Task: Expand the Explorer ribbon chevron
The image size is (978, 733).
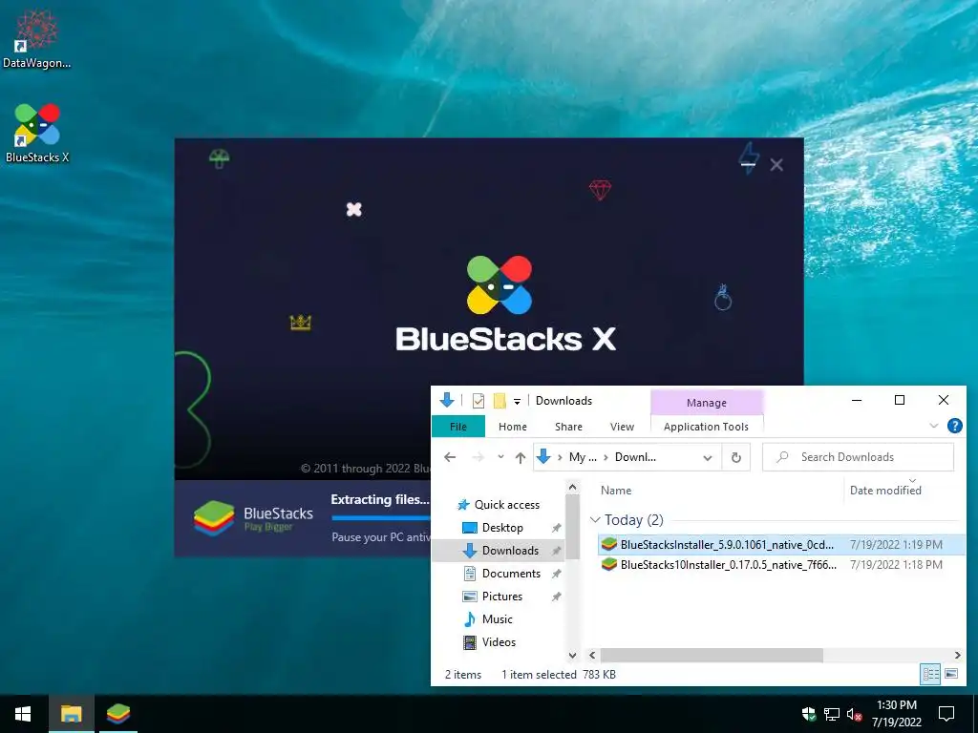Action: 934,426
